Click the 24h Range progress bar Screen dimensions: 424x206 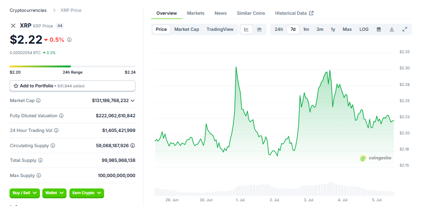point(72,66)
